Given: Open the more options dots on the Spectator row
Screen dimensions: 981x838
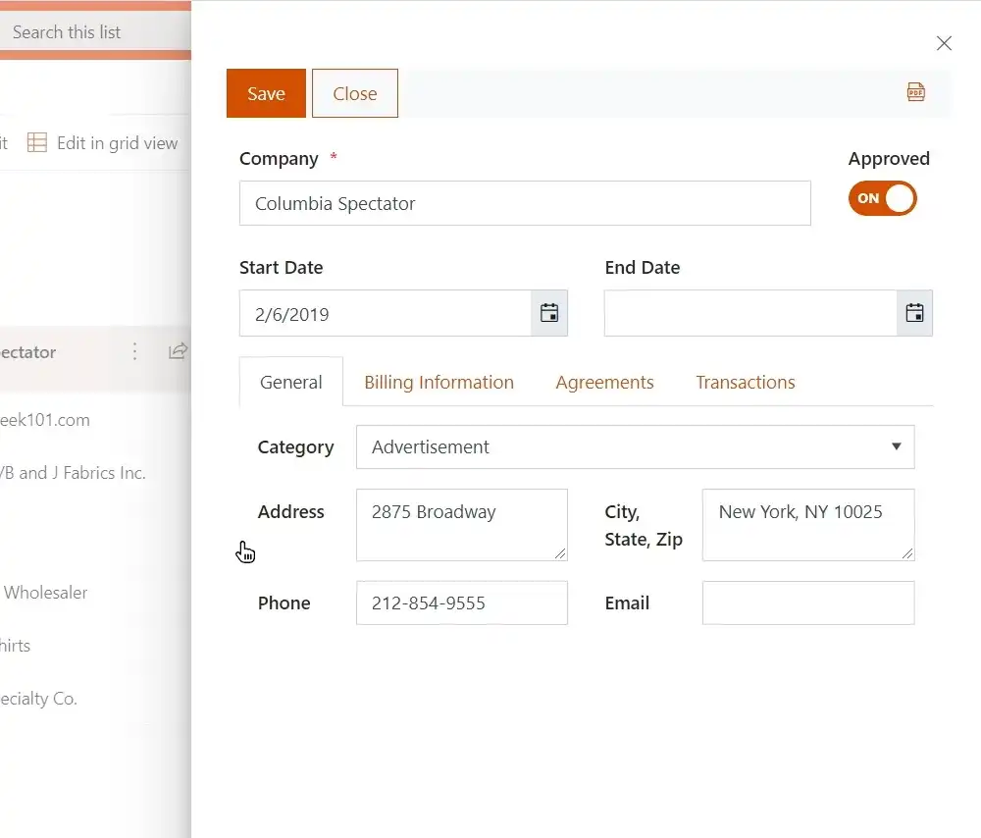Looking at the screenshot, I should pyautogui.click(x=134, y=351).
